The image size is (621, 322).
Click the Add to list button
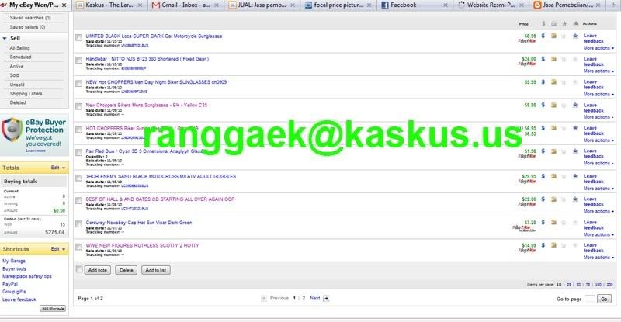pyautogui.click(x=156, y=270)
